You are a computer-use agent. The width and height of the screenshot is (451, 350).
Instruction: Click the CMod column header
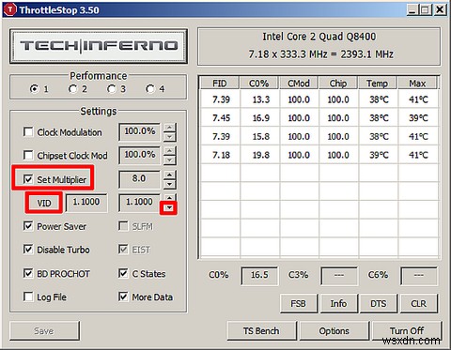pos(299,84)
